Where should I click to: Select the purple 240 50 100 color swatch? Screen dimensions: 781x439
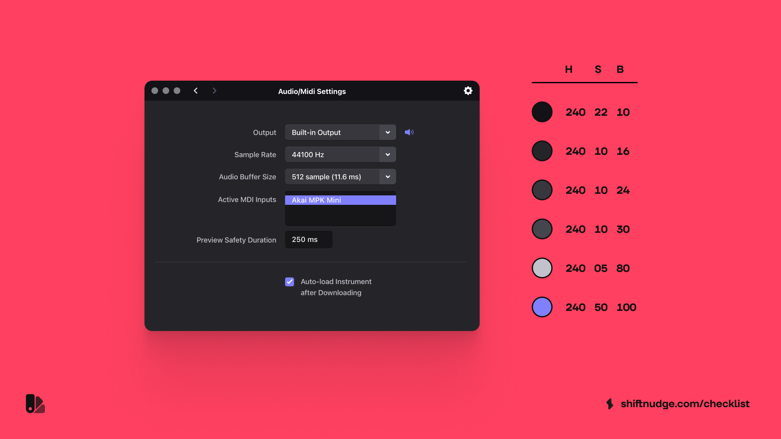pyautogui.click(x=541, y=307)
